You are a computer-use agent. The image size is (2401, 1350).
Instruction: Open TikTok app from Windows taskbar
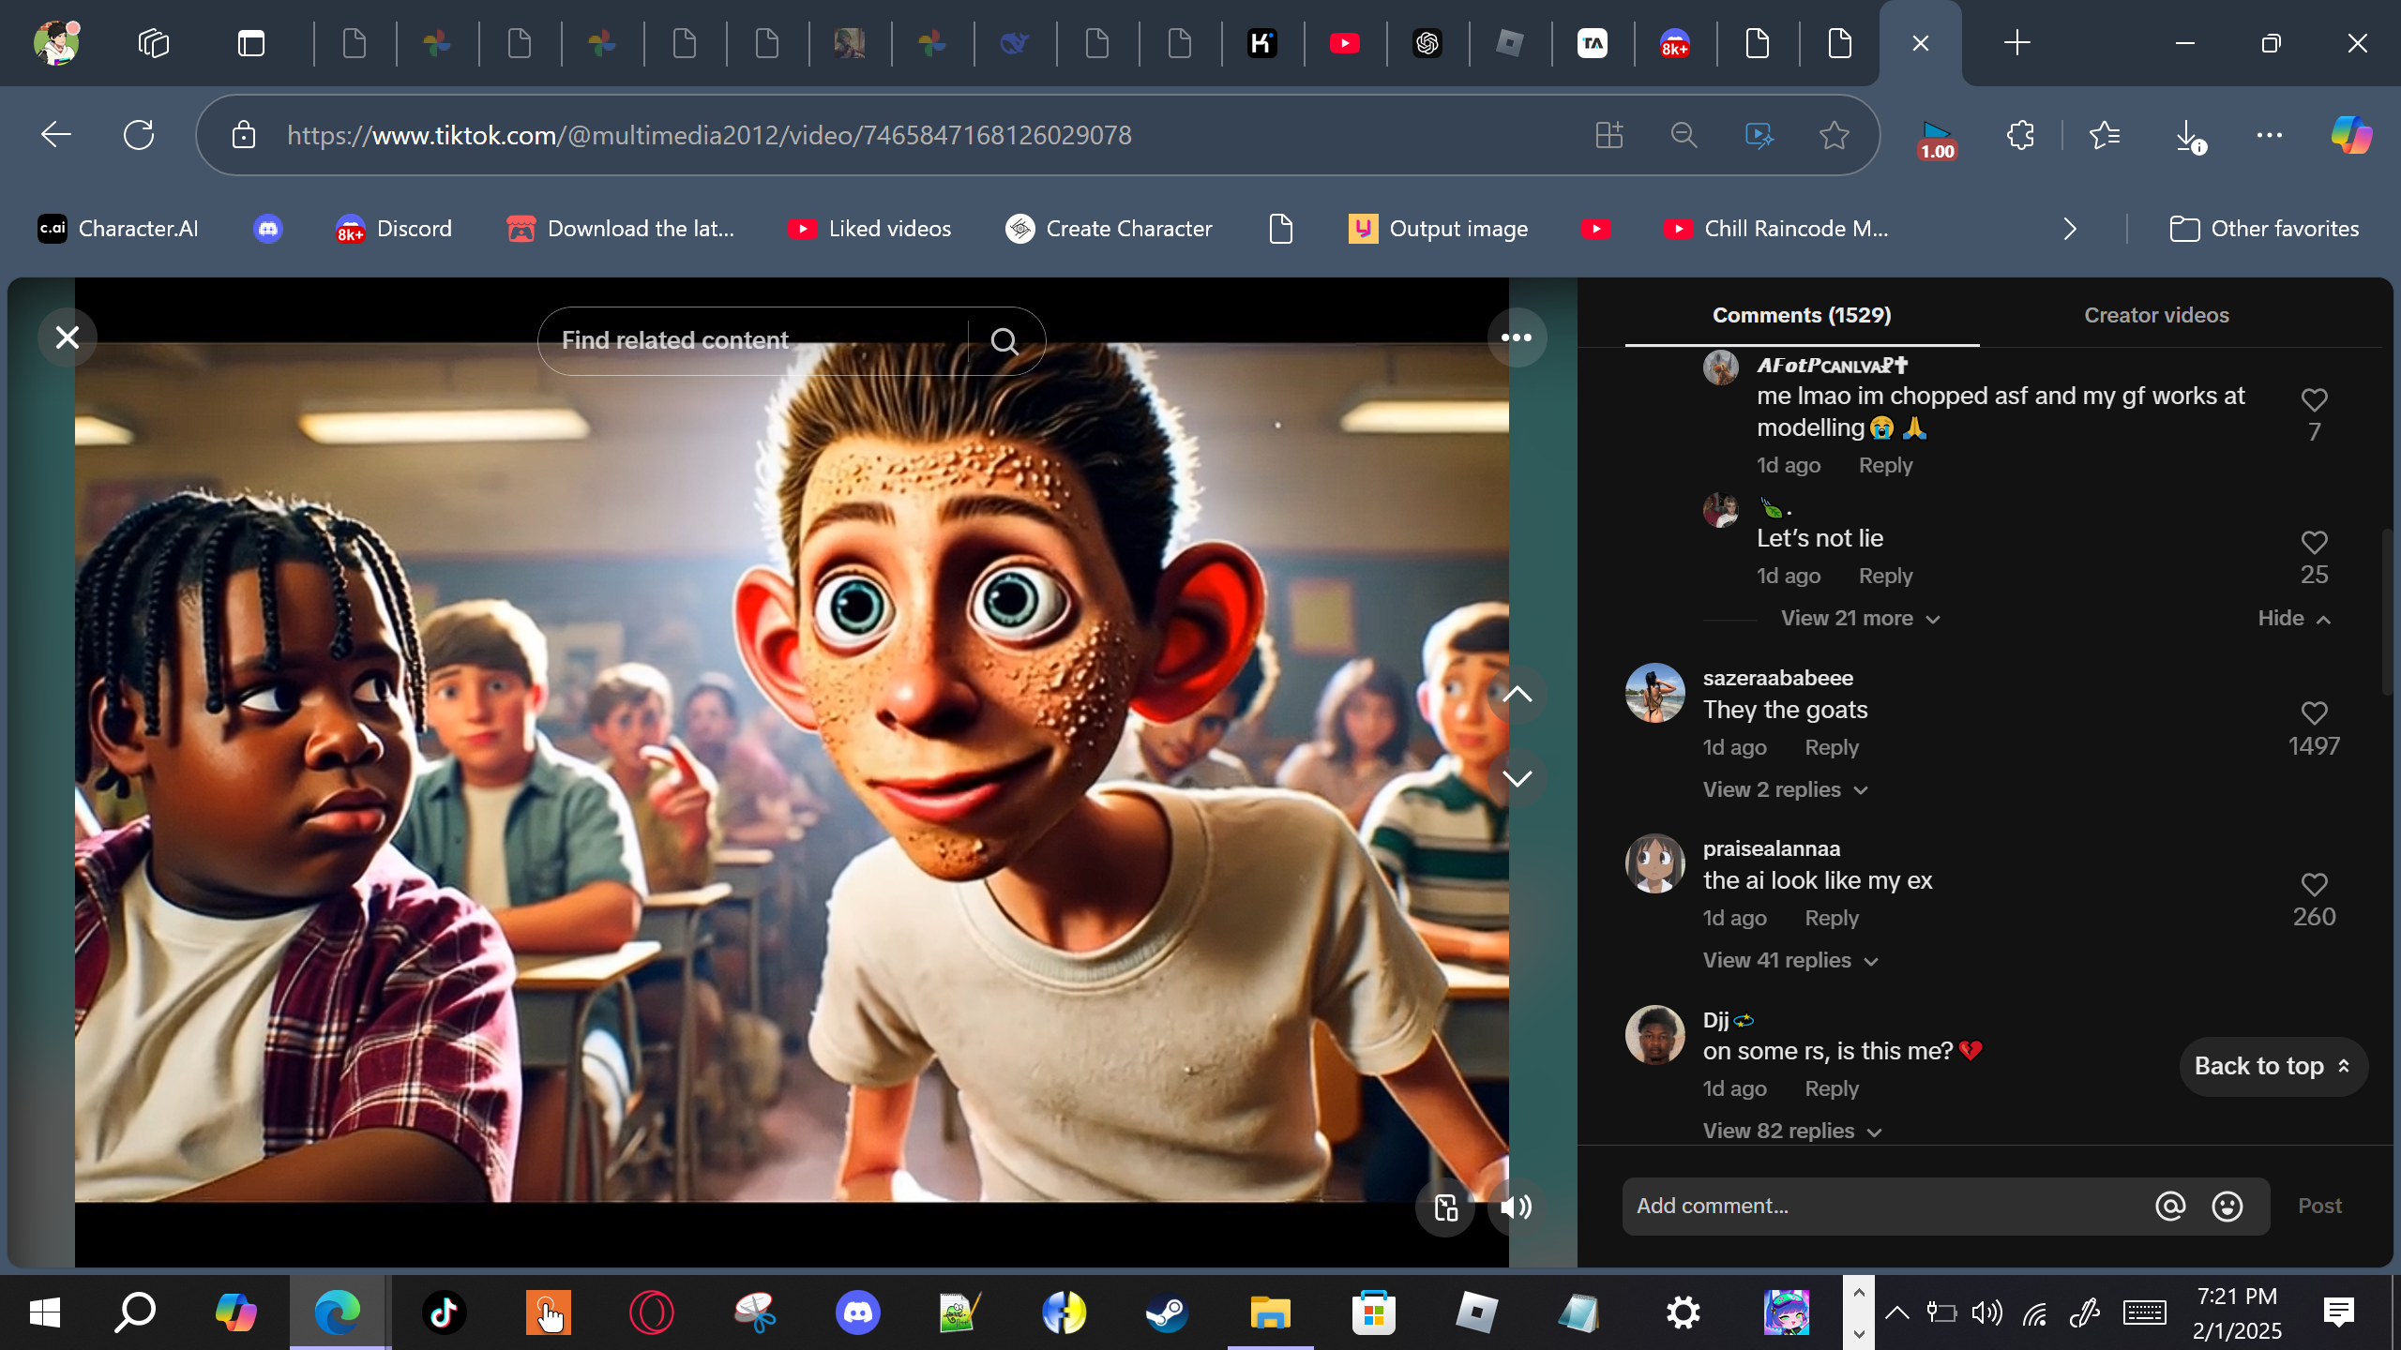click(x=444, y=1312)
